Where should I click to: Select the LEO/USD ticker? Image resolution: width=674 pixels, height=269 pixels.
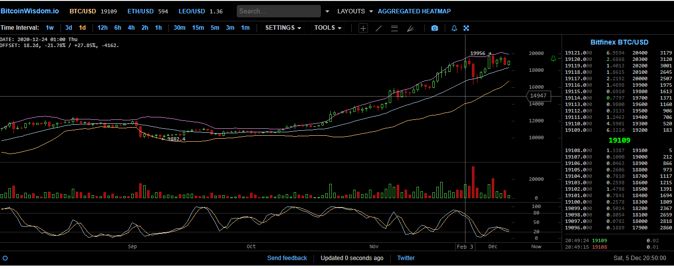(192, 11)
